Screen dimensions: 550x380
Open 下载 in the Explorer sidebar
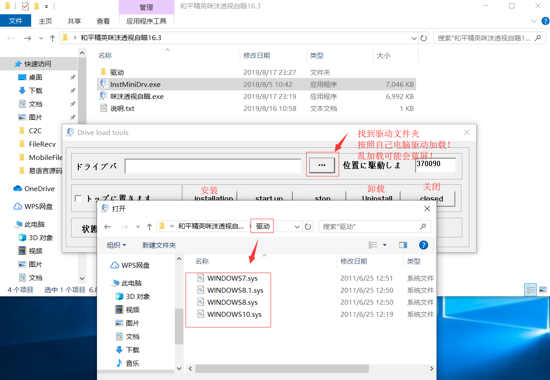click(x=36, y=90)
